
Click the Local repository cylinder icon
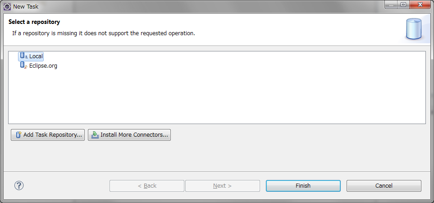click(x=23, y=56)
